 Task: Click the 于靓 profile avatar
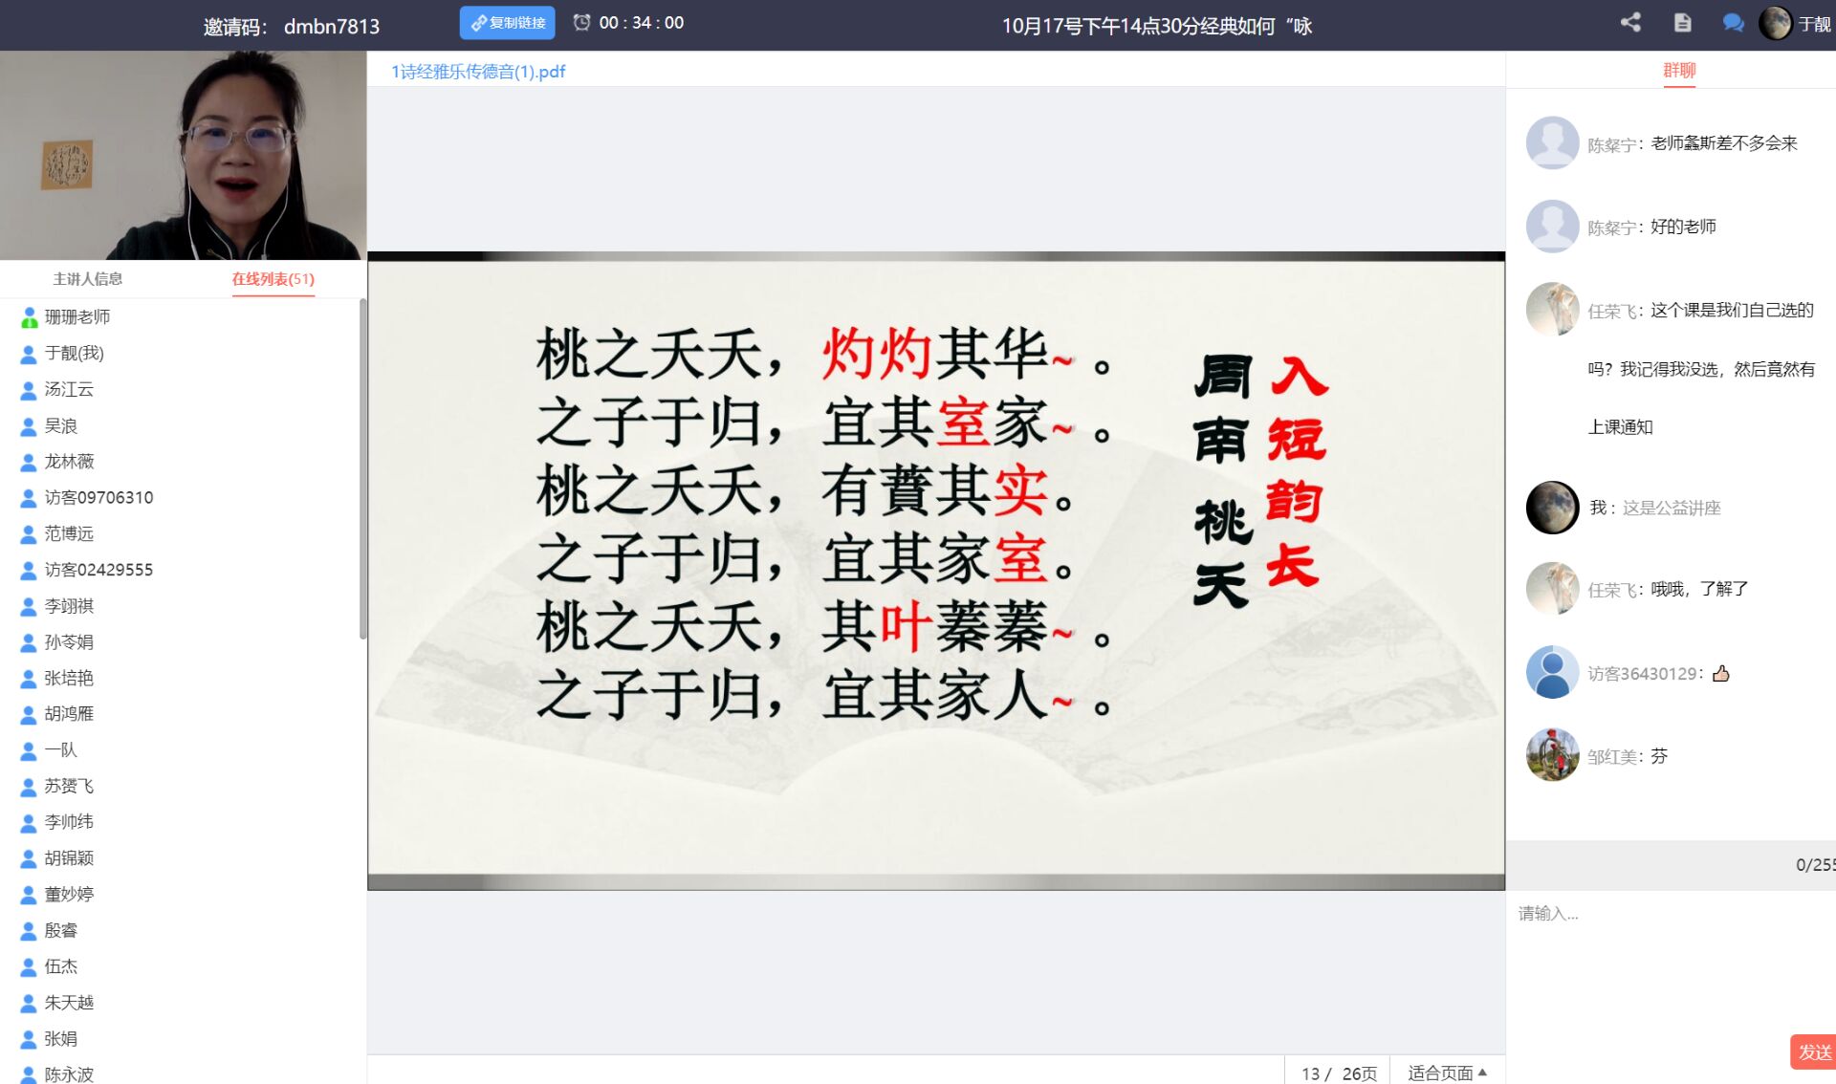(1775, 23)
